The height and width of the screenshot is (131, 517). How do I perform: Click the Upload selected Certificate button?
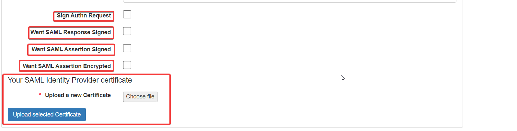click(x=47, y=115)
